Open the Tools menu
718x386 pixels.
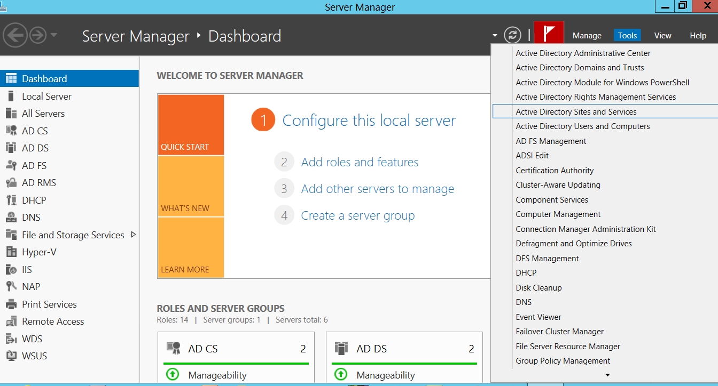(627, 36)
